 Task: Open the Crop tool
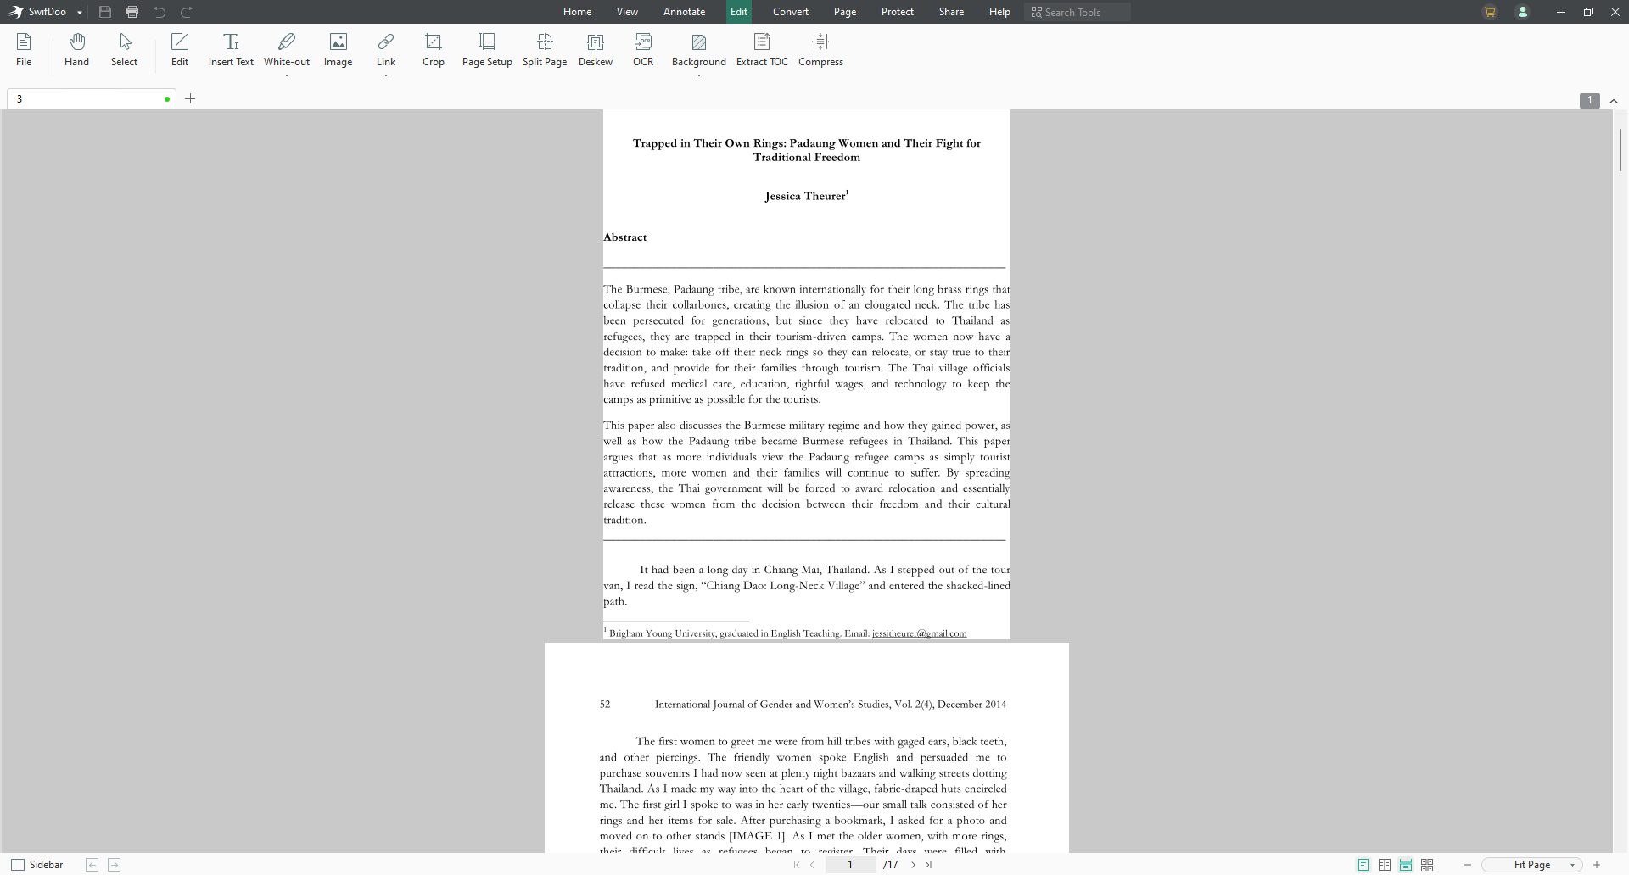tap(433, 49)
